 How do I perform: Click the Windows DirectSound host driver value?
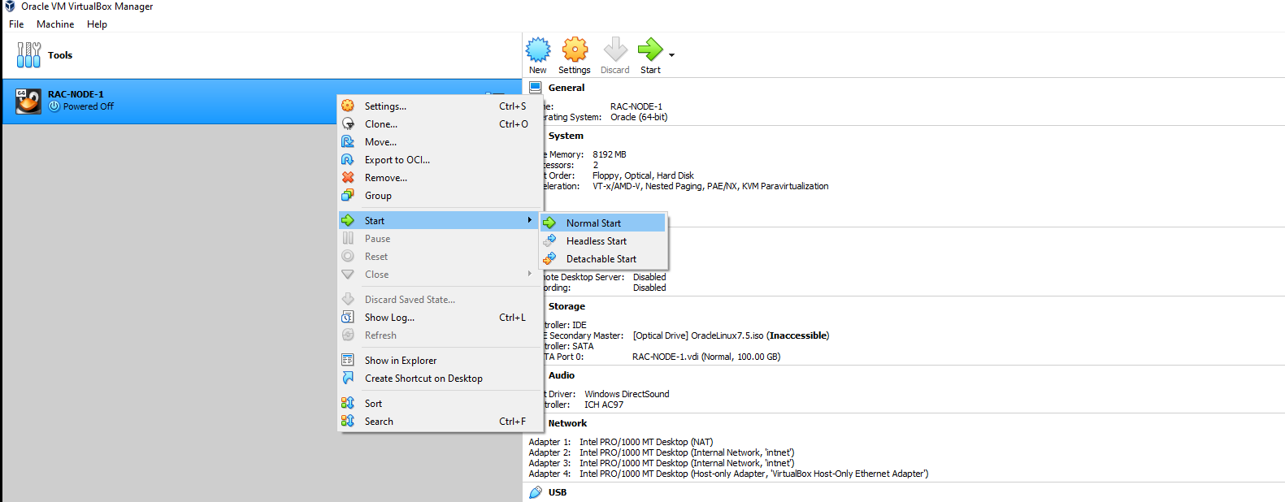click(627, 394)
